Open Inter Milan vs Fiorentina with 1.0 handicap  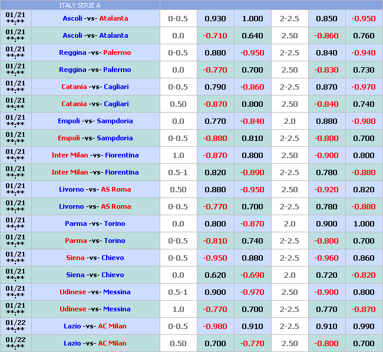pyautogui.click(x=95, y=155)
